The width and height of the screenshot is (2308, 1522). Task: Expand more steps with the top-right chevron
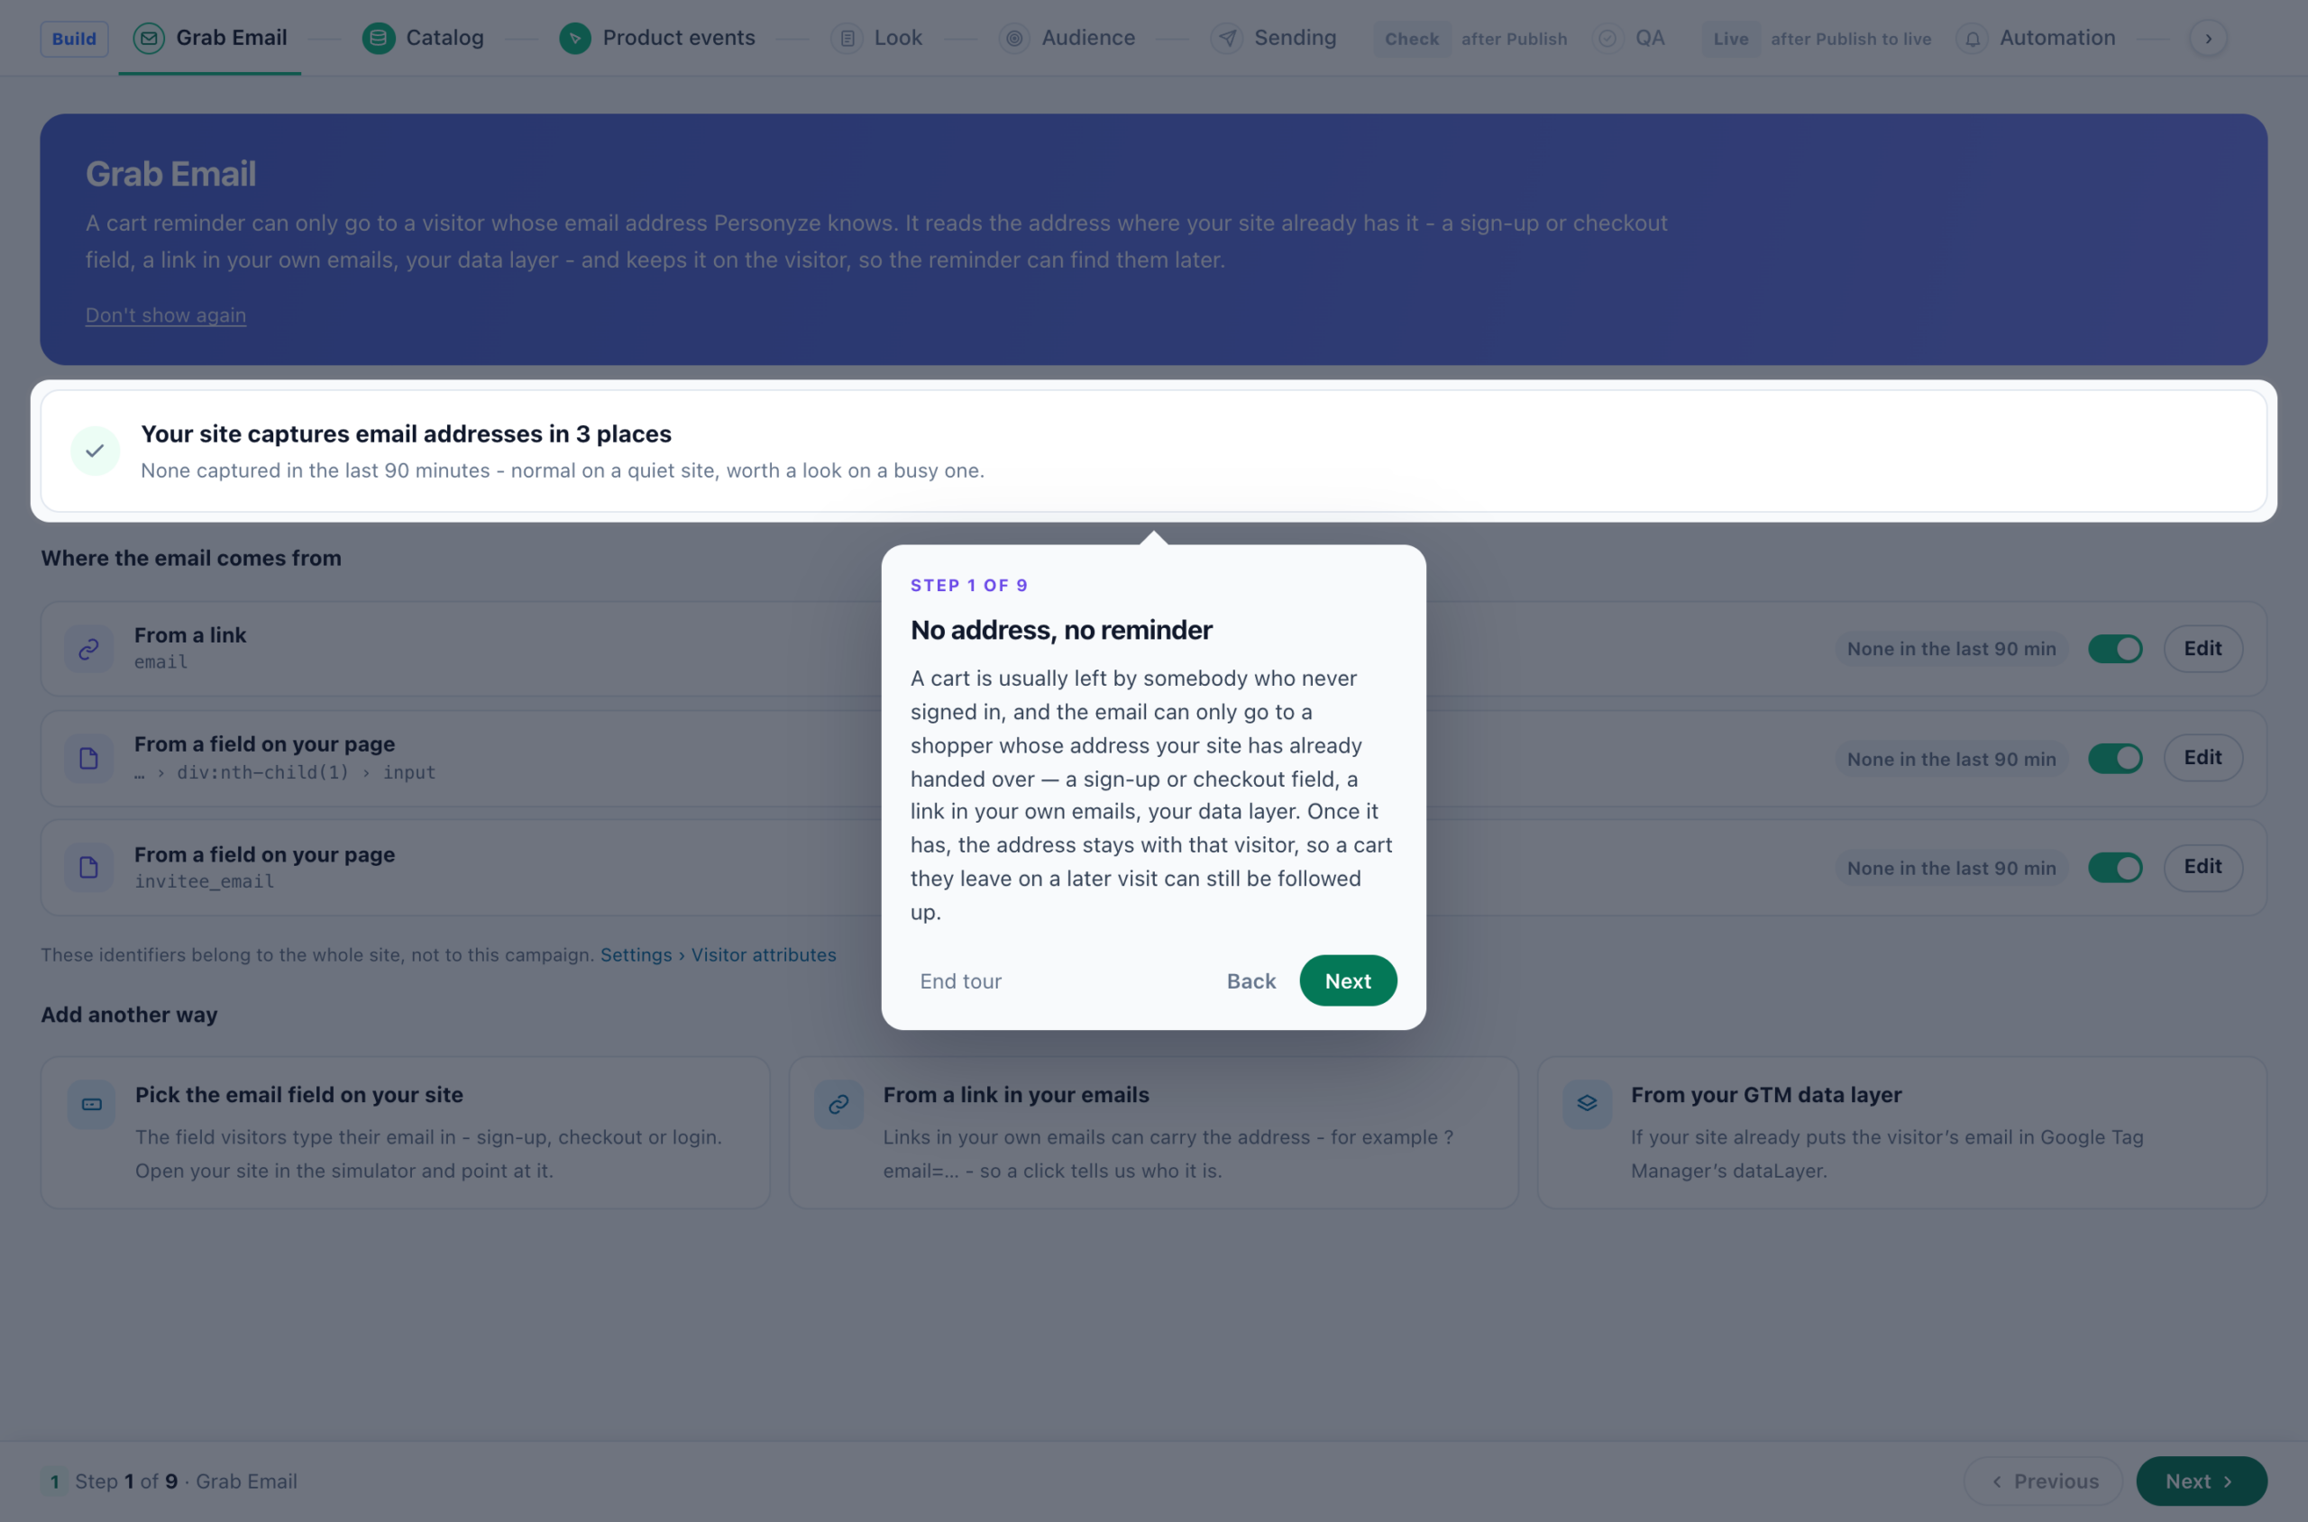(x=2208, y=38)
